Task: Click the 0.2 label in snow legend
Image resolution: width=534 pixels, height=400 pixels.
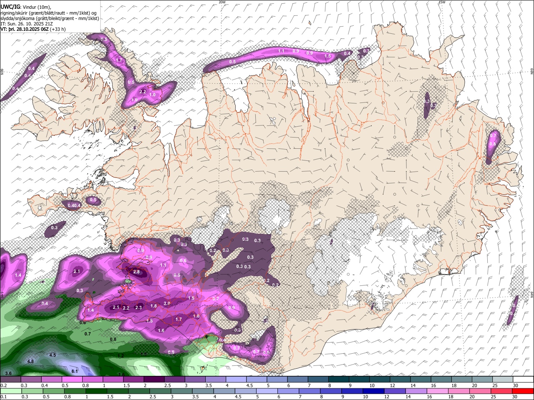Action: pos(3,385)
